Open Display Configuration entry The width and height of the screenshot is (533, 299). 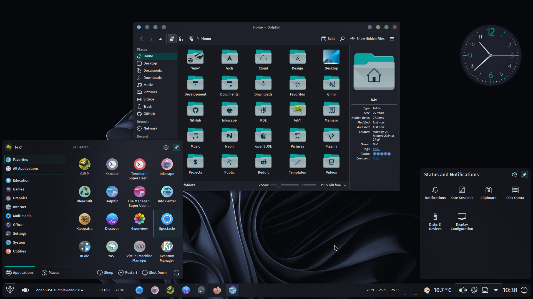point(462,221)
